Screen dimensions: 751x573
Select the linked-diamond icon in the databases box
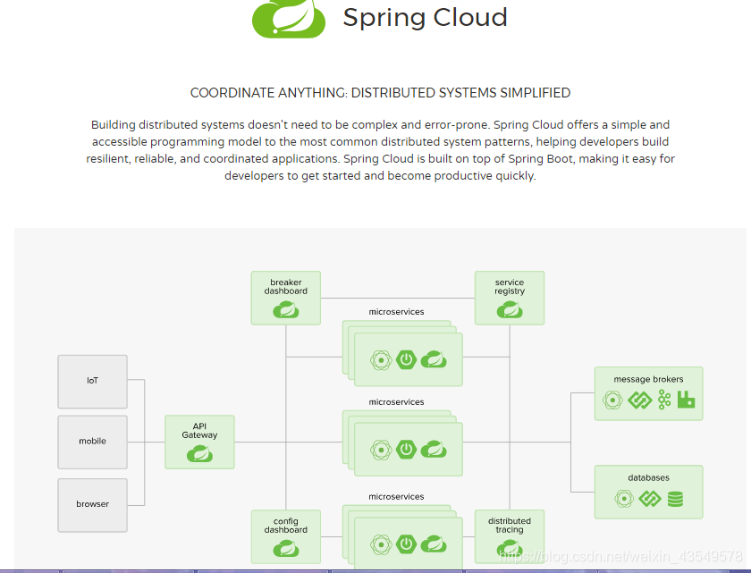[650, 499]
